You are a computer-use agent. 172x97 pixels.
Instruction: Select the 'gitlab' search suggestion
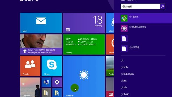click(x=124, y=87)
